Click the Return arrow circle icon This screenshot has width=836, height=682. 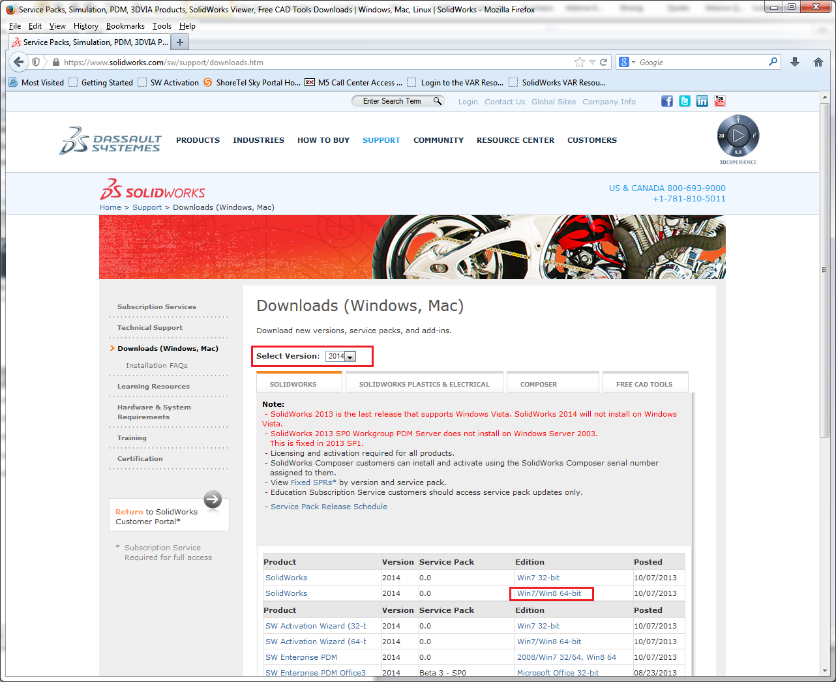213,499
